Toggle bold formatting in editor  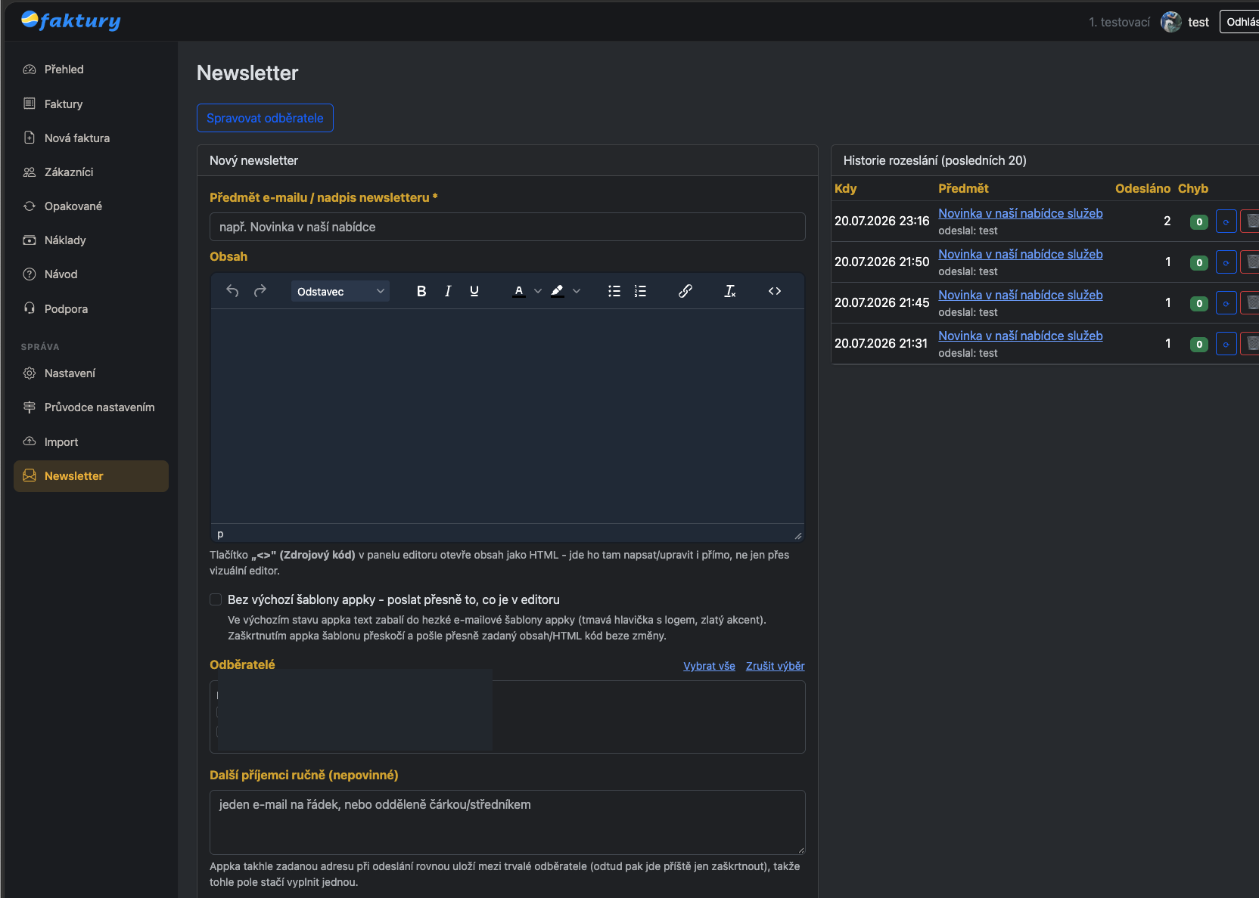click(x=421, y=291)
